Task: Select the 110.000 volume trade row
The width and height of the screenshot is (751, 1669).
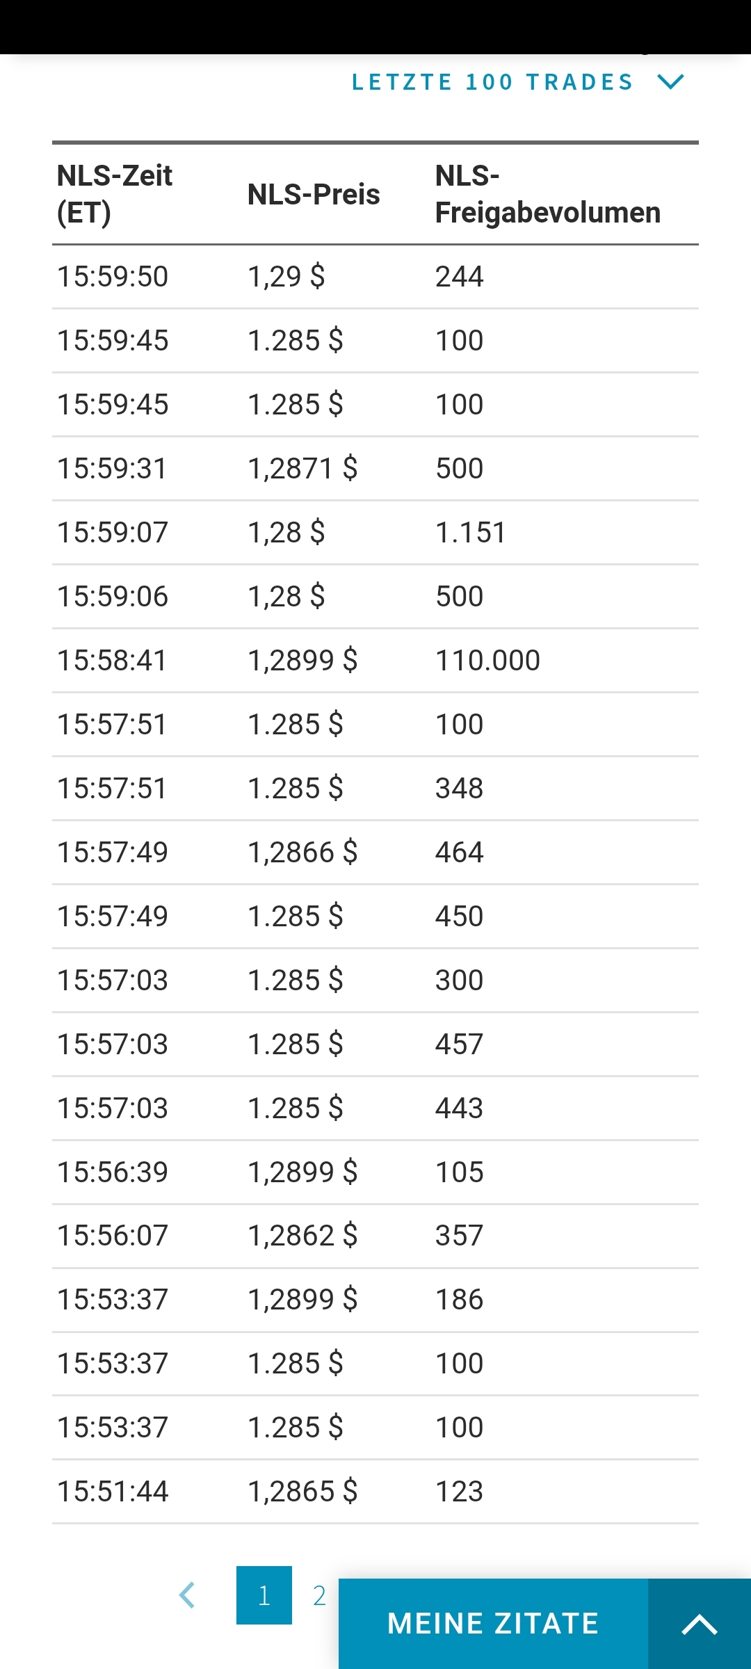Action: click(x=375, y=661)
